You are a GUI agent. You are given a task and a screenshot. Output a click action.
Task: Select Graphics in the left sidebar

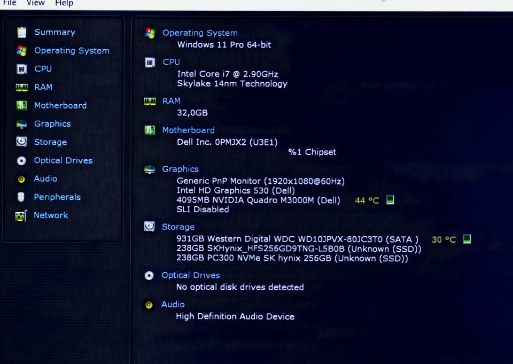pyautogui.click(x=52, y=123)
